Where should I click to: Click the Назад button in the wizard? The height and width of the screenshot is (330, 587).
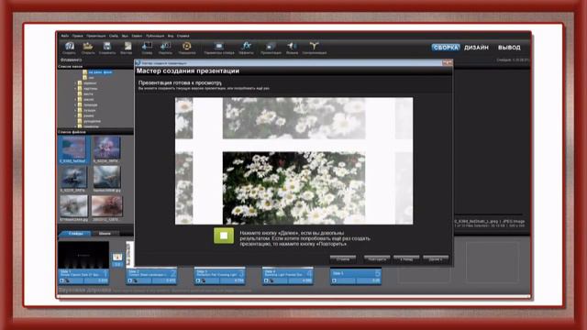pyautogui.click(x=406, y=258)
